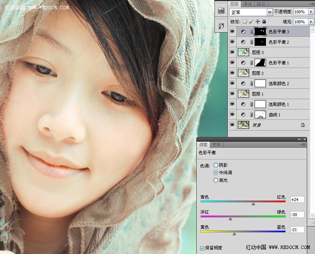
Task: Click the lock icon on 背景 layer
Action: click(x=302, y=125)
